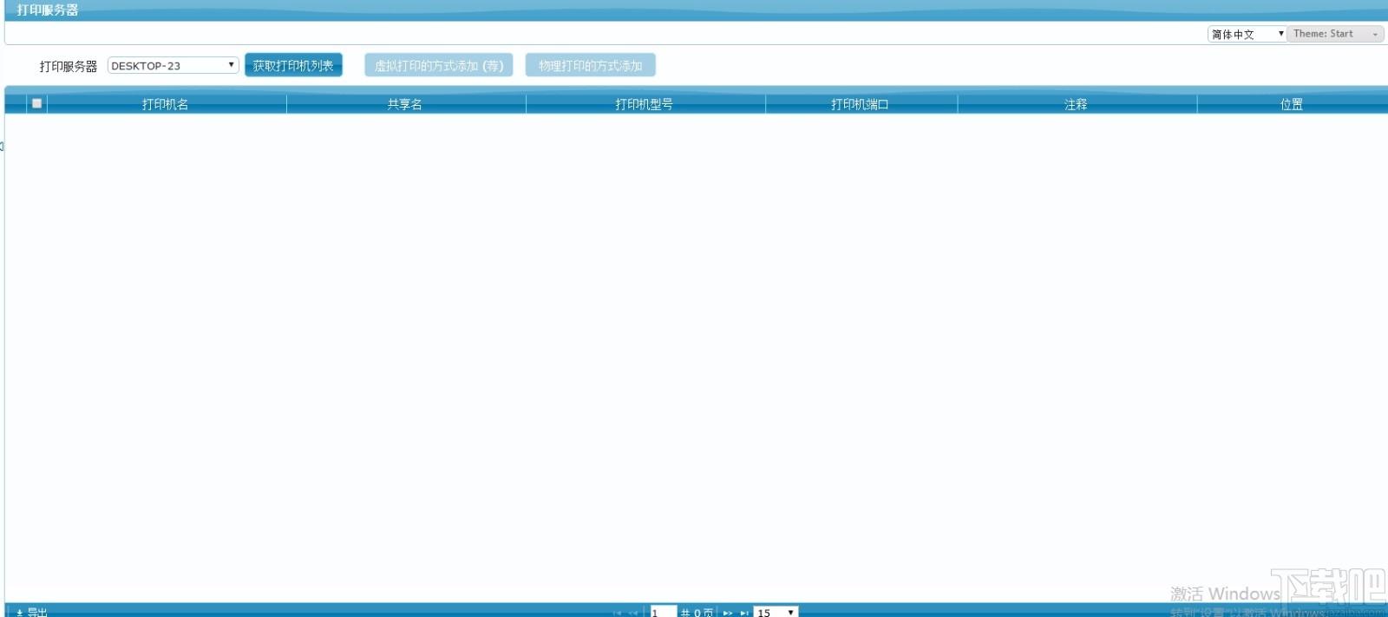Open the print server DESKTOP-23 dropdown
Screen dimensions: 1388x617
click(173, 65)
